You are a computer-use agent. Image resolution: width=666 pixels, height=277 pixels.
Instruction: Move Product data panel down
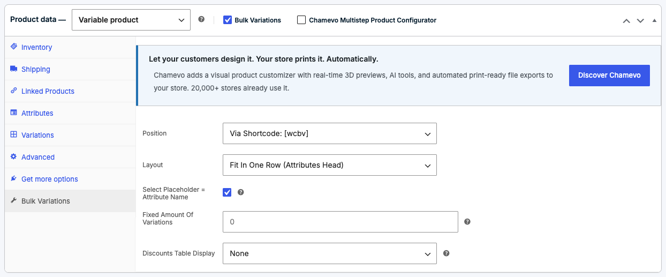[640, 20]
